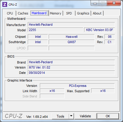Click the Max. Supported label
The width and height of the screenshot is (123, 122).
tap(78, 91)
